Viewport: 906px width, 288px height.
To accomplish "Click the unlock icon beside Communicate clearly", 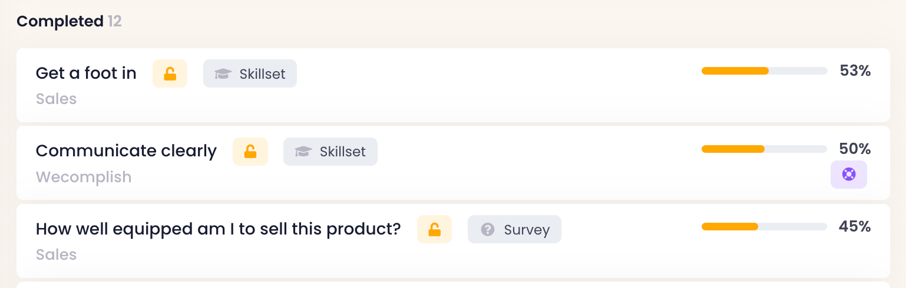I will pyautogui.click(x=250, y=152).
